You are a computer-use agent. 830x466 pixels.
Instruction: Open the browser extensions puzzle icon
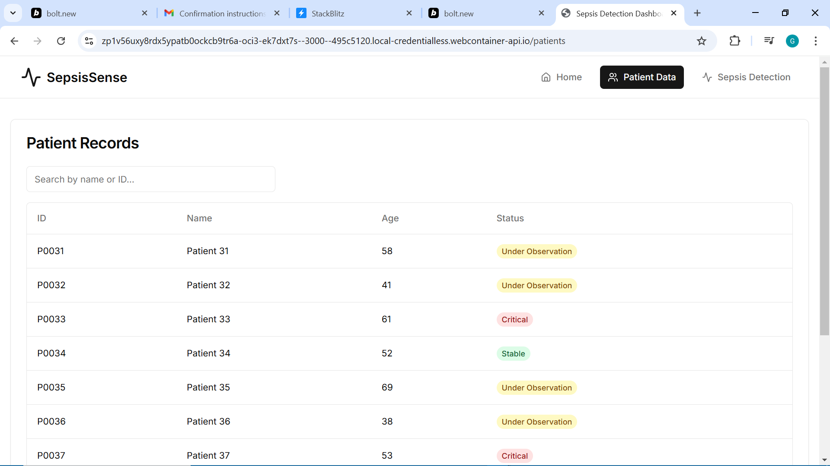pos(734,41)
